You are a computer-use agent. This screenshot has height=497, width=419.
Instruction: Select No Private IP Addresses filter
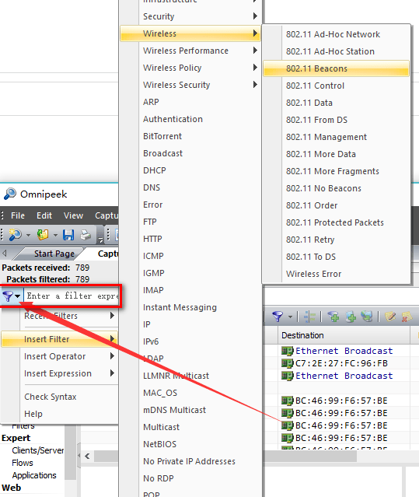pos(190,461)
